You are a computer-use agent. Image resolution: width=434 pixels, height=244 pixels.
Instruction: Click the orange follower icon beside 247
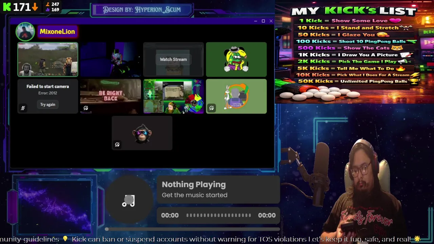48,4
